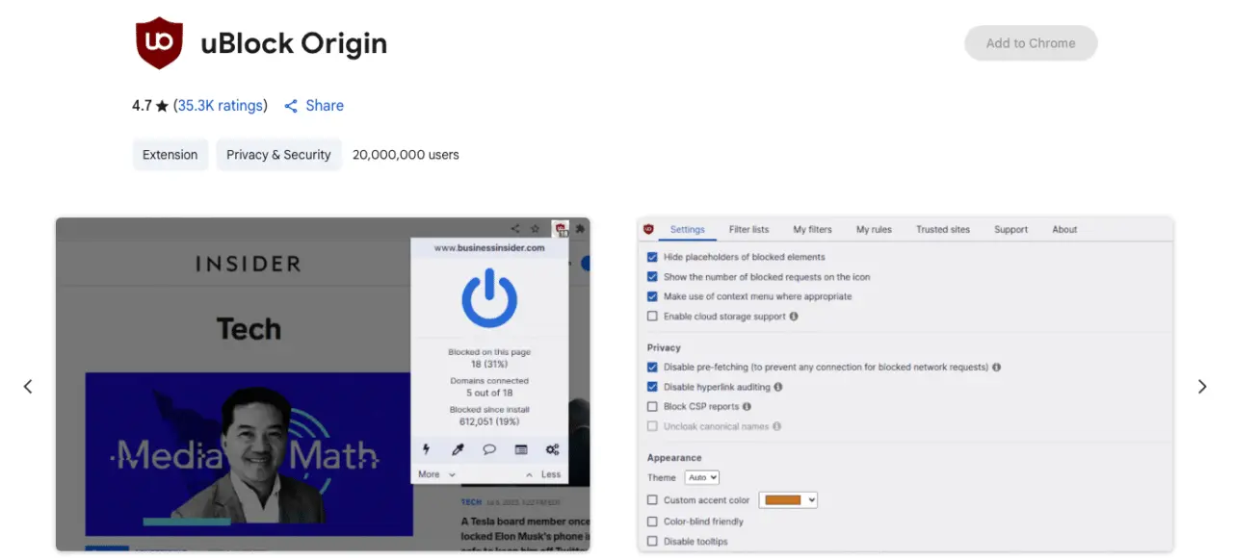The width and height of the screenshot is (1233, 560).
Task: Click the share icon next to Share
Action: [x=291, y=106]
